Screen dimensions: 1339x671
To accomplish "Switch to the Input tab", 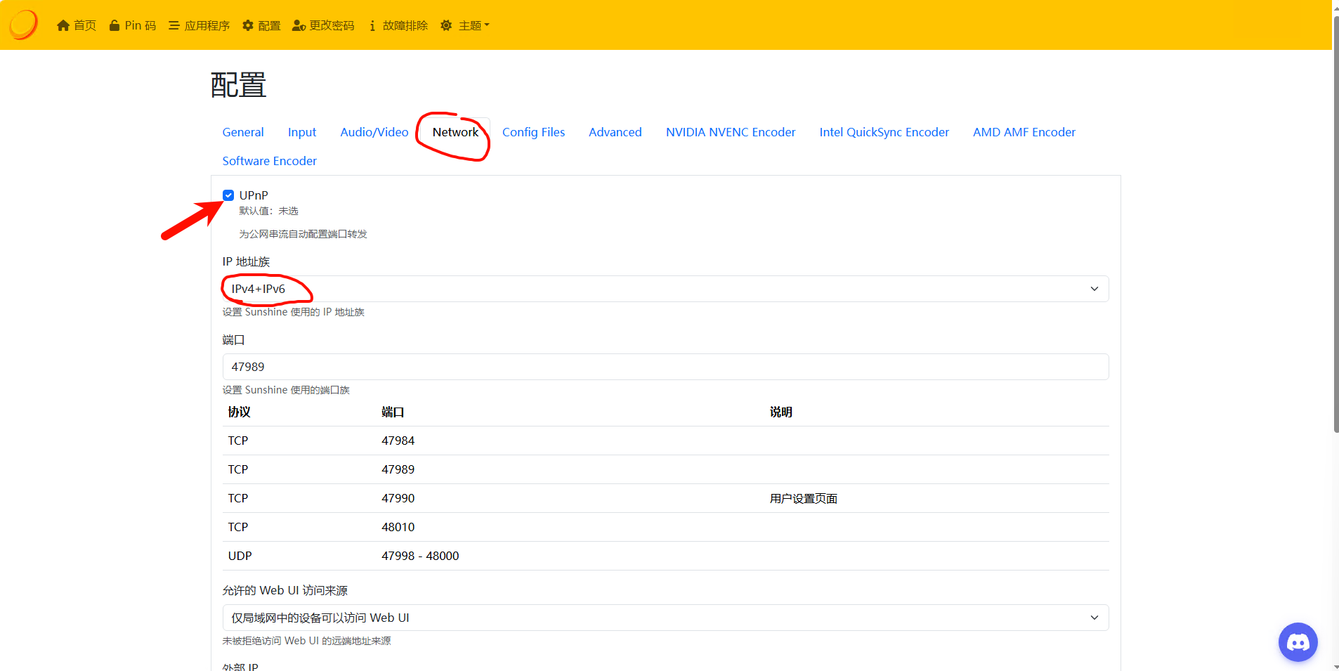I will point(302,132).
